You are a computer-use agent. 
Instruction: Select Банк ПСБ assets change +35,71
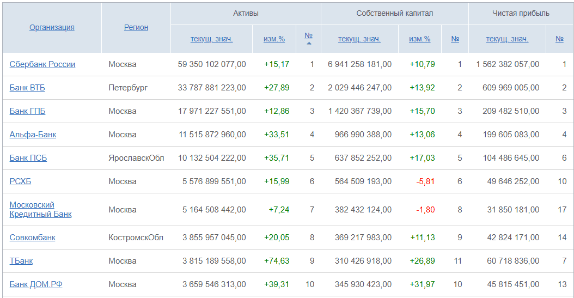[277, 158]
